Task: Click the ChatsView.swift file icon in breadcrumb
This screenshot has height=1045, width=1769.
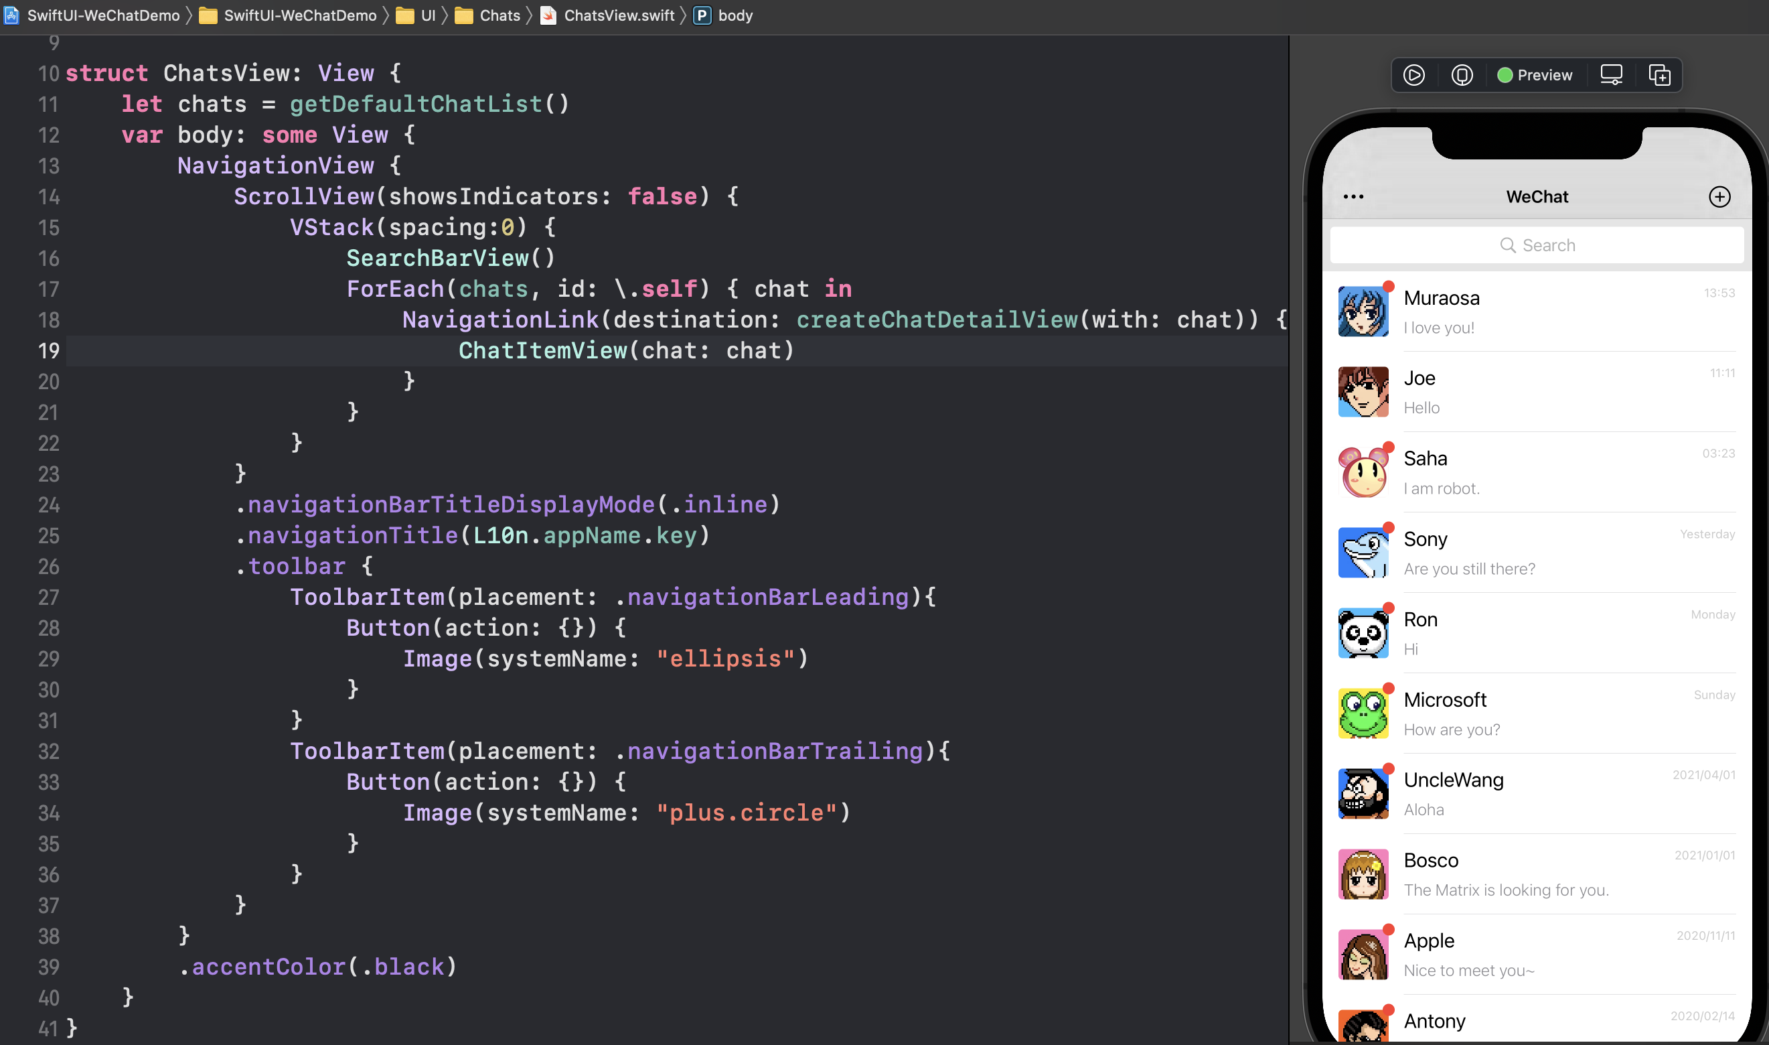Action: [548, 15]
